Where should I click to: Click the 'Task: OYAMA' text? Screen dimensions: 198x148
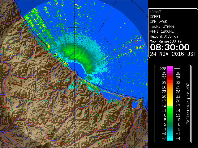coord(162,27)
